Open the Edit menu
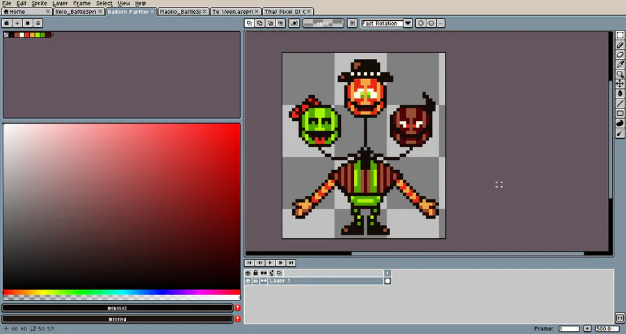This screenshot has width=626, height=334. (x=21, y=3)
